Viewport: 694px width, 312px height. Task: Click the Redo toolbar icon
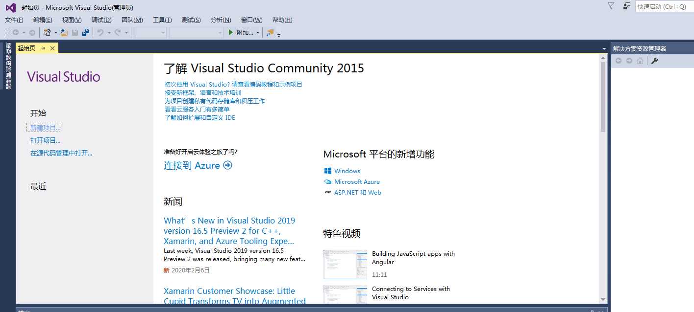pyautogui.click(x=118, y=33)
